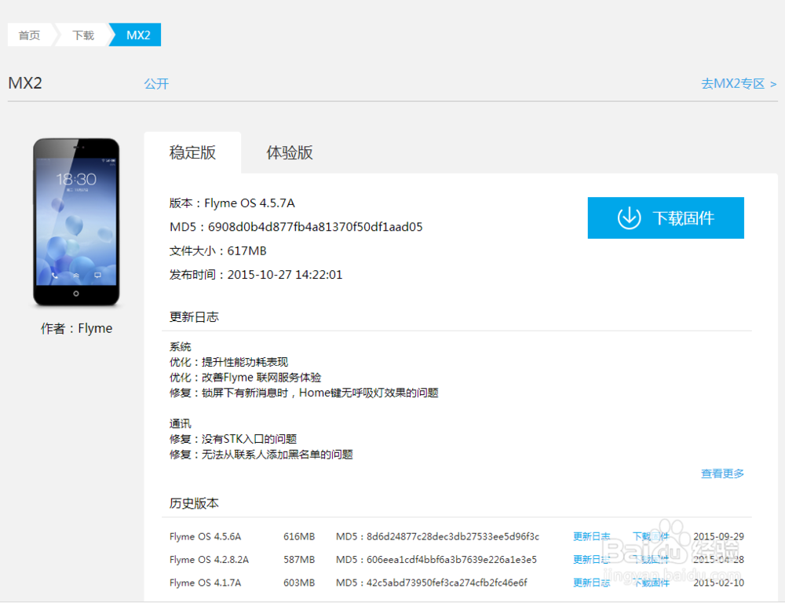This screenshot has height=603, width=785.
Task: Click changelog line 修复：没有STK入口的问题
Action: click(x=233, y=439)
